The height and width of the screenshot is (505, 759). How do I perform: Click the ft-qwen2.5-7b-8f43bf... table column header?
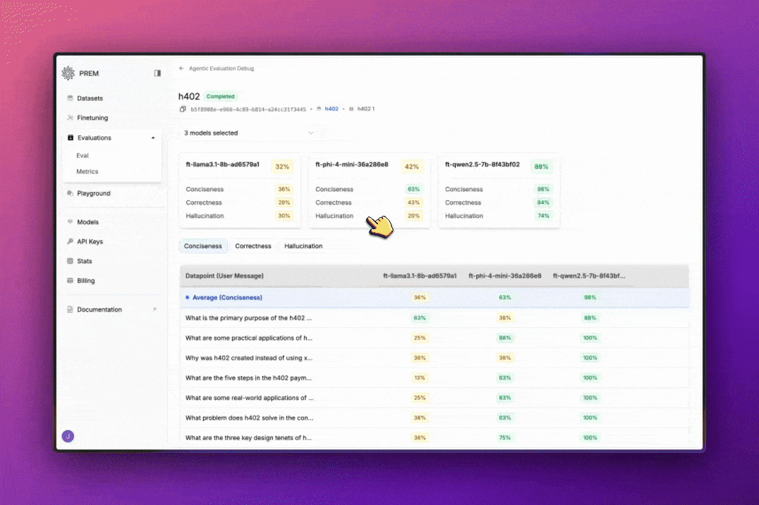click(589, 276)
